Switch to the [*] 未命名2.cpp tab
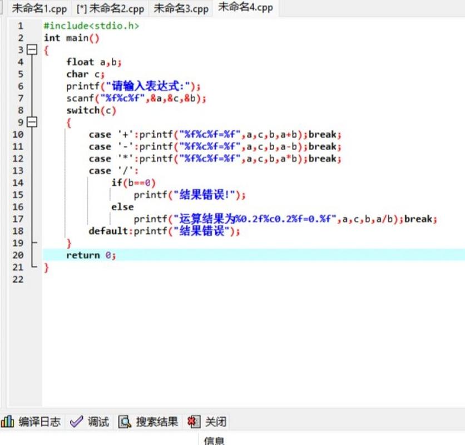This screenshot has height=445, width=465. pos(110,8)
